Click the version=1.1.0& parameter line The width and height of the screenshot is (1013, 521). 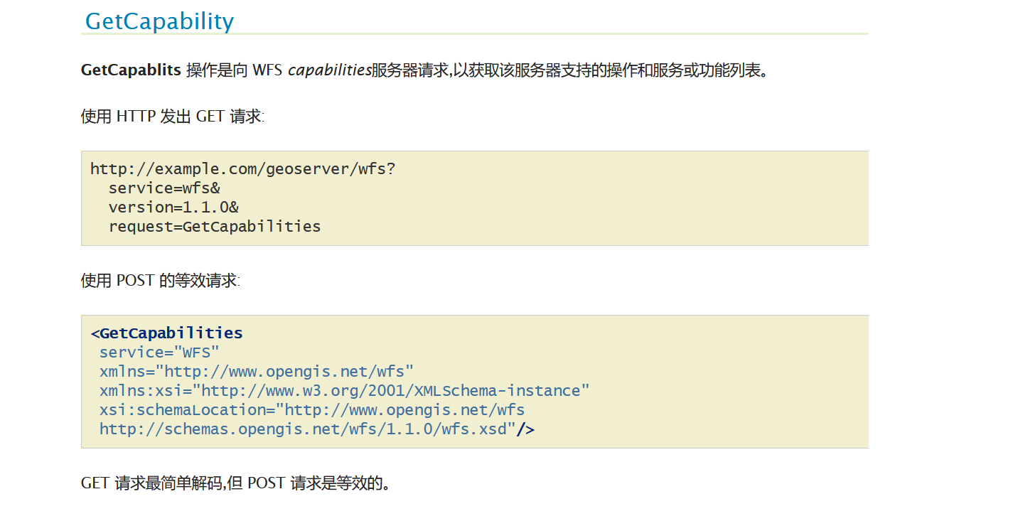click(x=173, y=208)
